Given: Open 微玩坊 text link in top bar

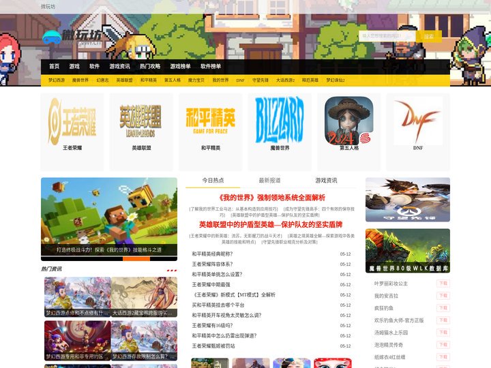Looking at the screenshot, I should [x=48, y=6].
